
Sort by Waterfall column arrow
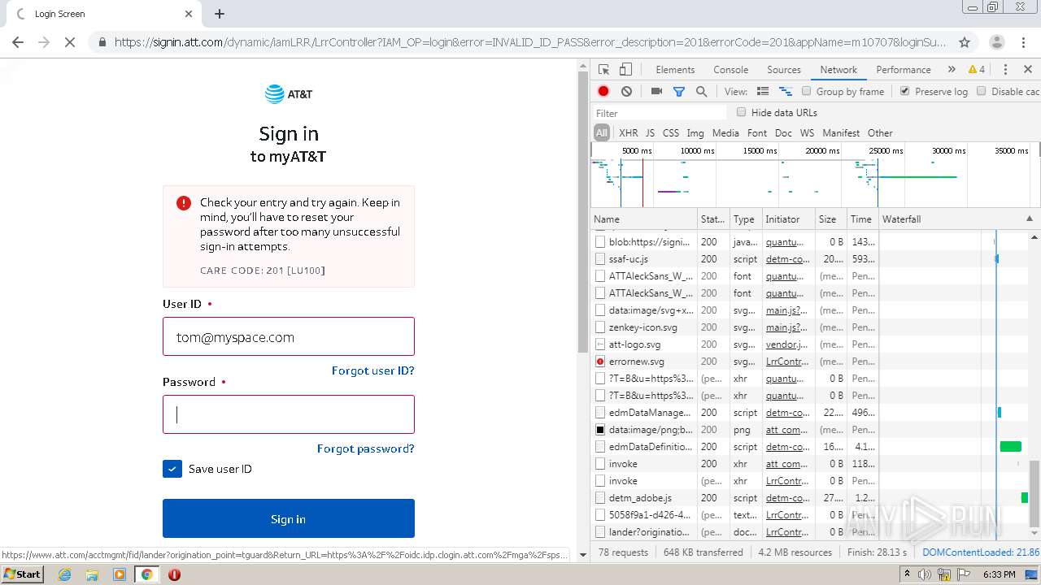(1030, 219)
